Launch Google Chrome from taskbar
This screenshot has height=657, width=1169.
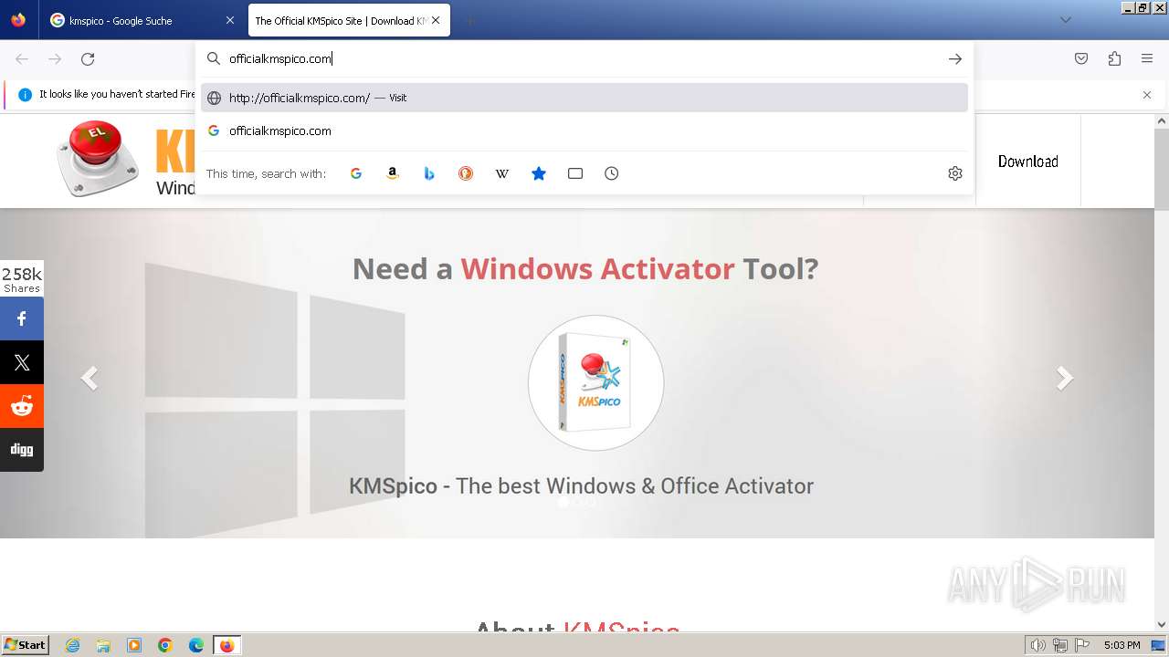tap(165, 645)
